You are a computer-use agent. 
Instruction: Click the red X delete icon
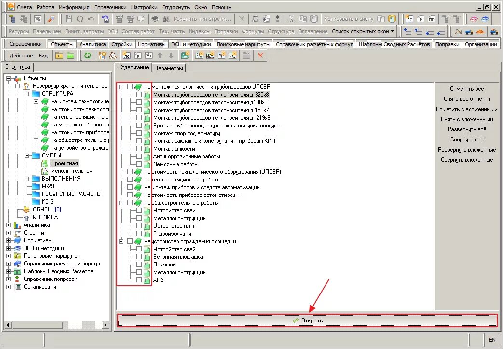coord(260,56)
